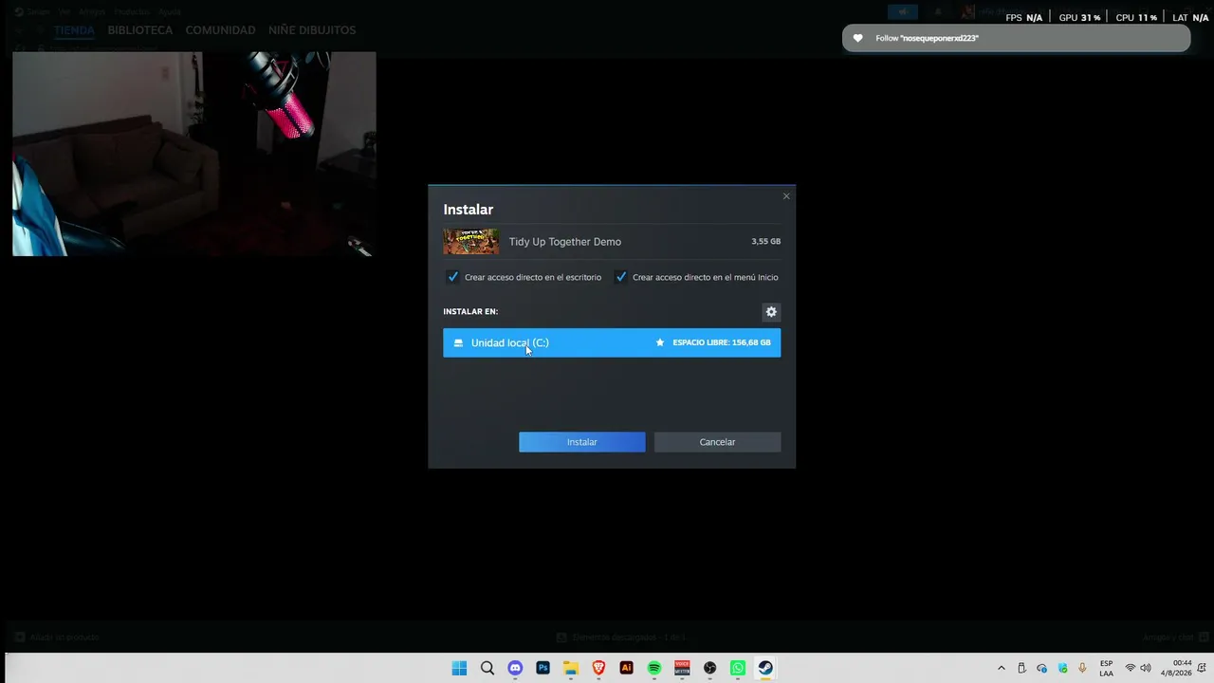Open Windows Search from the taskbar

point(487,668)
